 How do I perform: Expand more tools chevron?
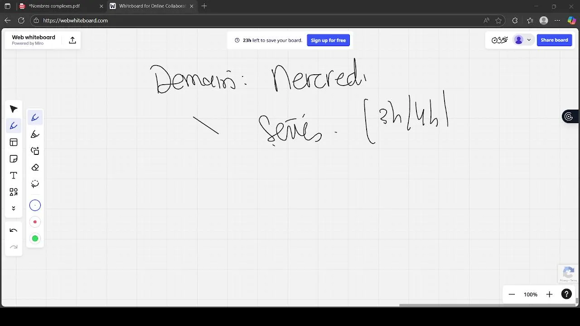point(14,208)
